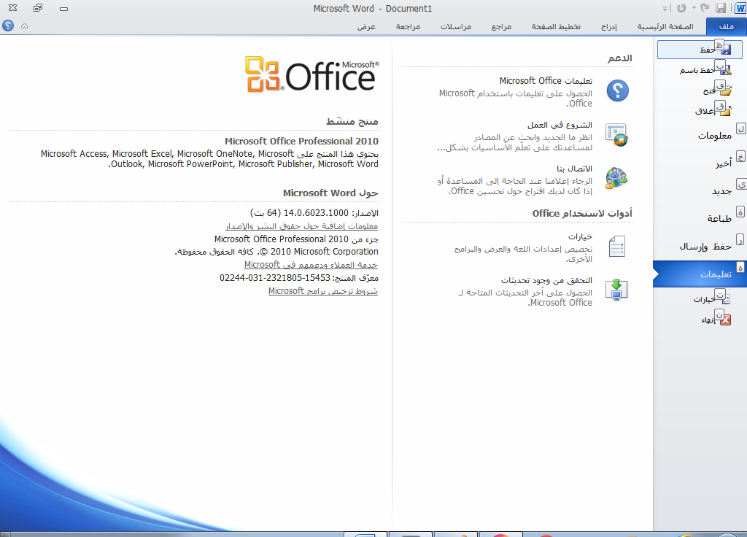Open the Options icon under Tools for Office
747x537 pixels.
coord(617,247)
